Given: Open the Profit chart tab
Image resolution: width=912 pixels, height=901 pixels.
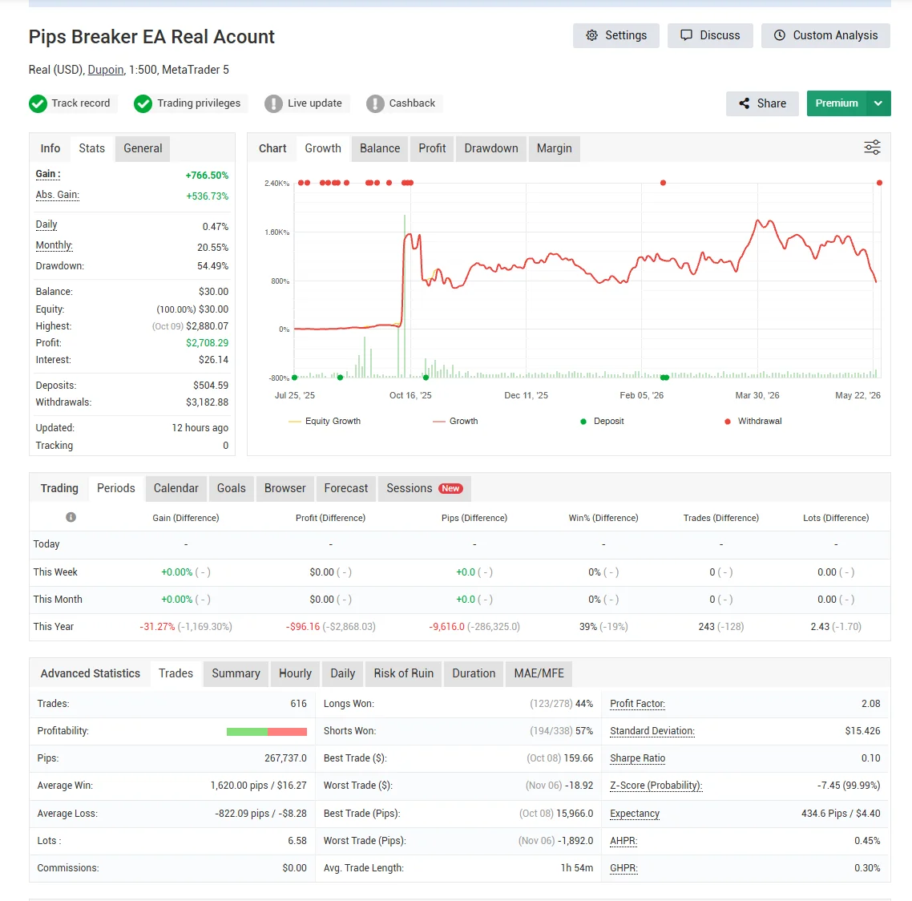Looking at the screenshot, I should point(432,148).
